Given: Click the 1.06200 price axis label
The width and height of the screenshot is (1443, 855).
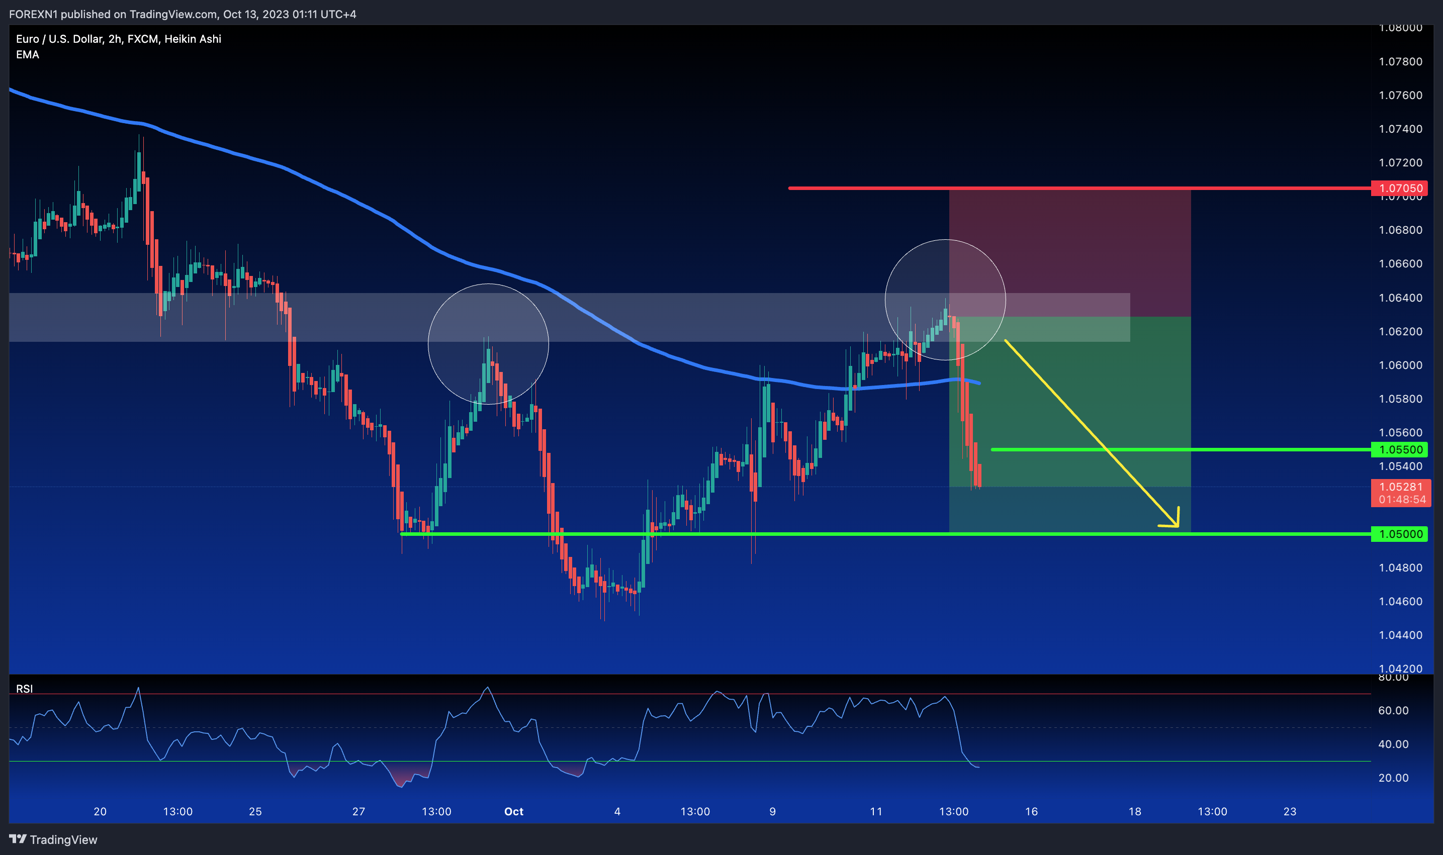Looking at the screenshot, I should pos(1400,331).
